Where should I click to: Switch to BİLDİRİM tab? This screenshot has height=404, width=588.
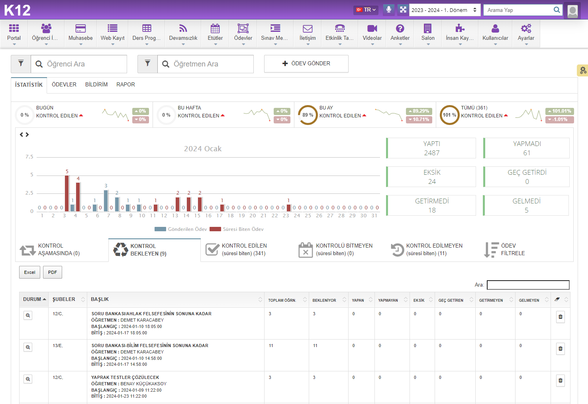coord(96,84)
